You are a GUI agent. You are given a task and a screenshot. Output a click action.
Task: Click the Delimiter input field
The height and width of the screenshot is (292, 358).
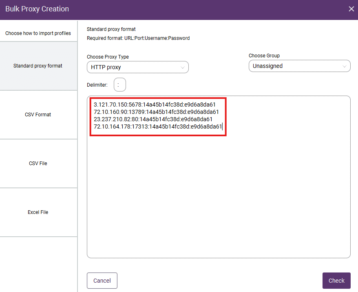119,84
